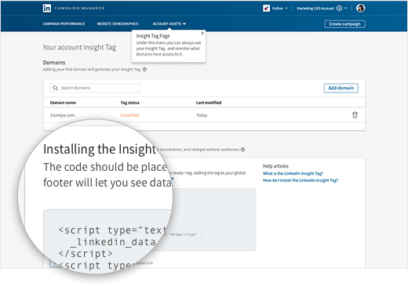Open the How do I install the Insight Tag article
Viewport: 408px width, 286px height.
click(301, 180)
